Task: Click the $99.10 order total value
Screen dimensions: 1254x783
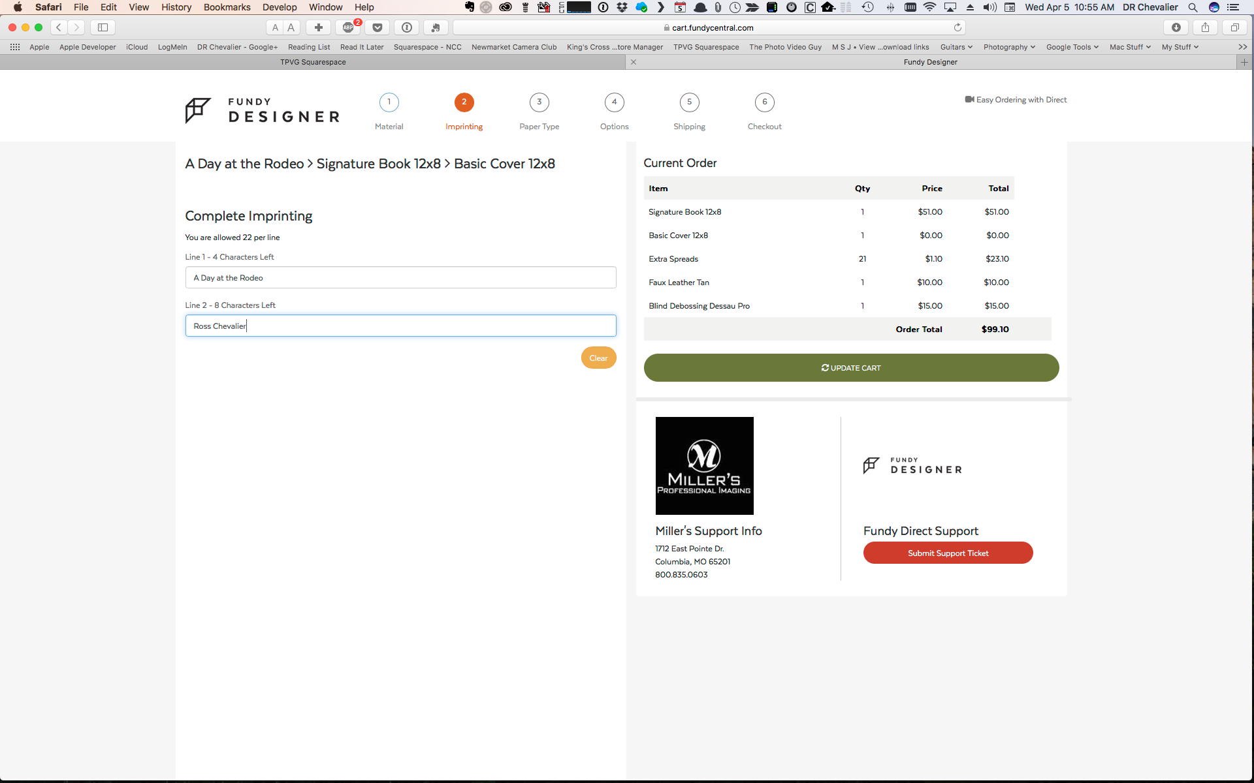Action: [995, 330]
